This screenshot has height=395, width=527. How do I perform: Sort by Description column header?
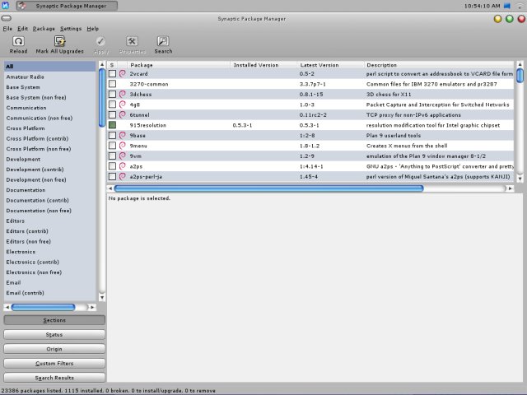click(x=439, y=65)
